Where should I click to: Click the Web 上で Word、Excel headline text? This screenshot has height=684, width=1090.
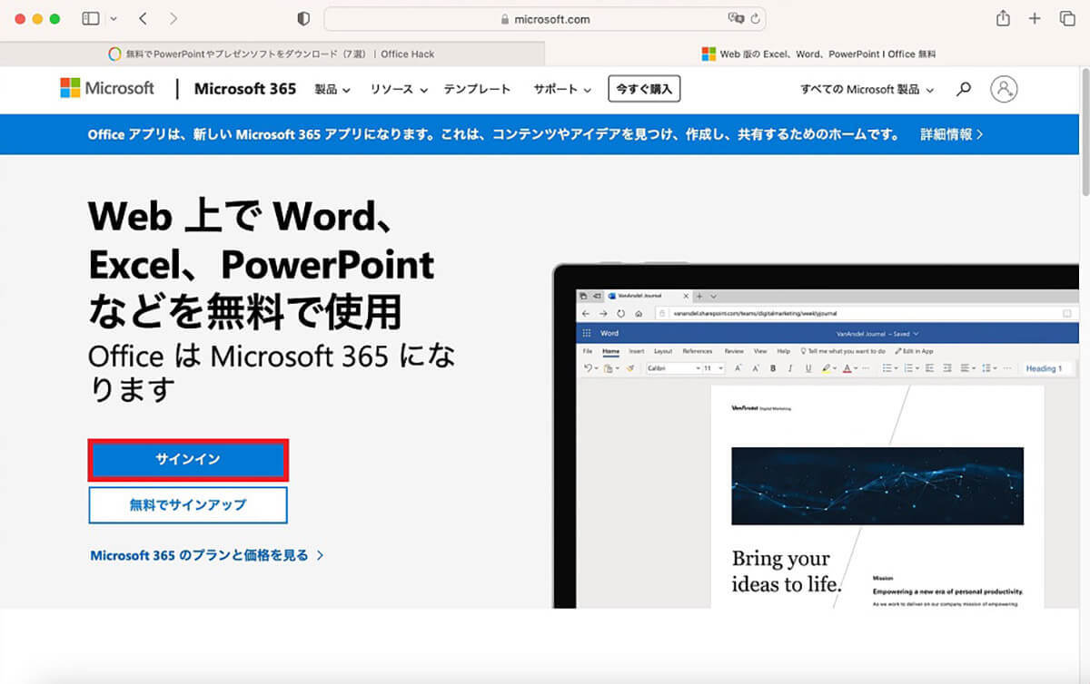coord(262,264)
